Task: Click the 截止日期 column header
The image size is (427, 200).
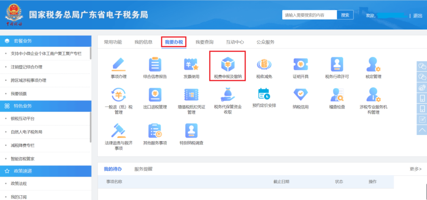Action: point(282,182)
